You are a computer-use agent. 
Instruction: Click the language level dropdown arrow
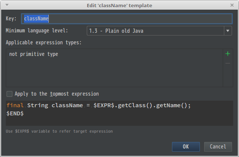pyautogui.click(x=228, y=31)
